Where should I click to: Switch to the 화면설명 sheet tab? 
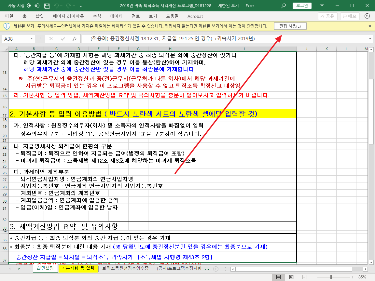(x=45, y=269)
